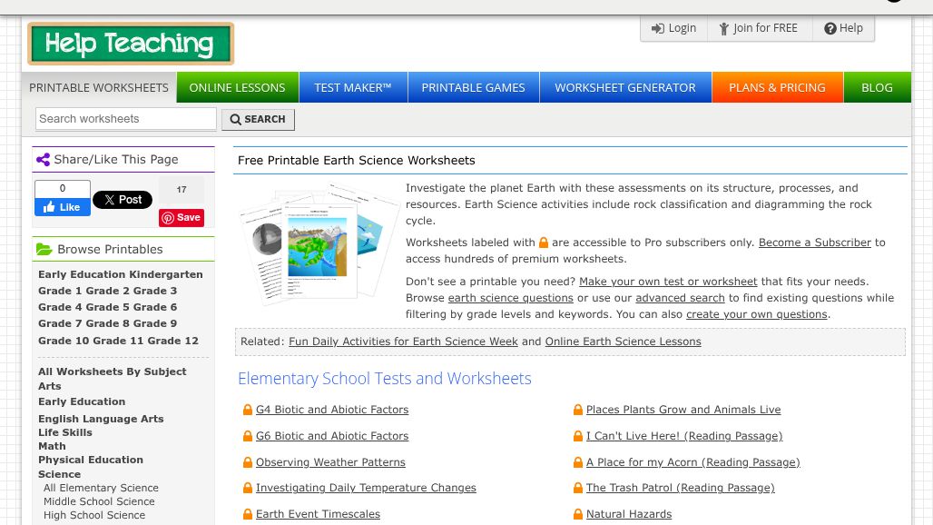Click the lock icon beside G4 Biotic and Abiotic Factors

(248, 411)
